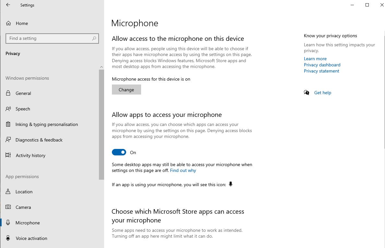This screenshot has width=385, height=248.
Task: Open the Privacy dashboard link
Action: tap(322, 65)
